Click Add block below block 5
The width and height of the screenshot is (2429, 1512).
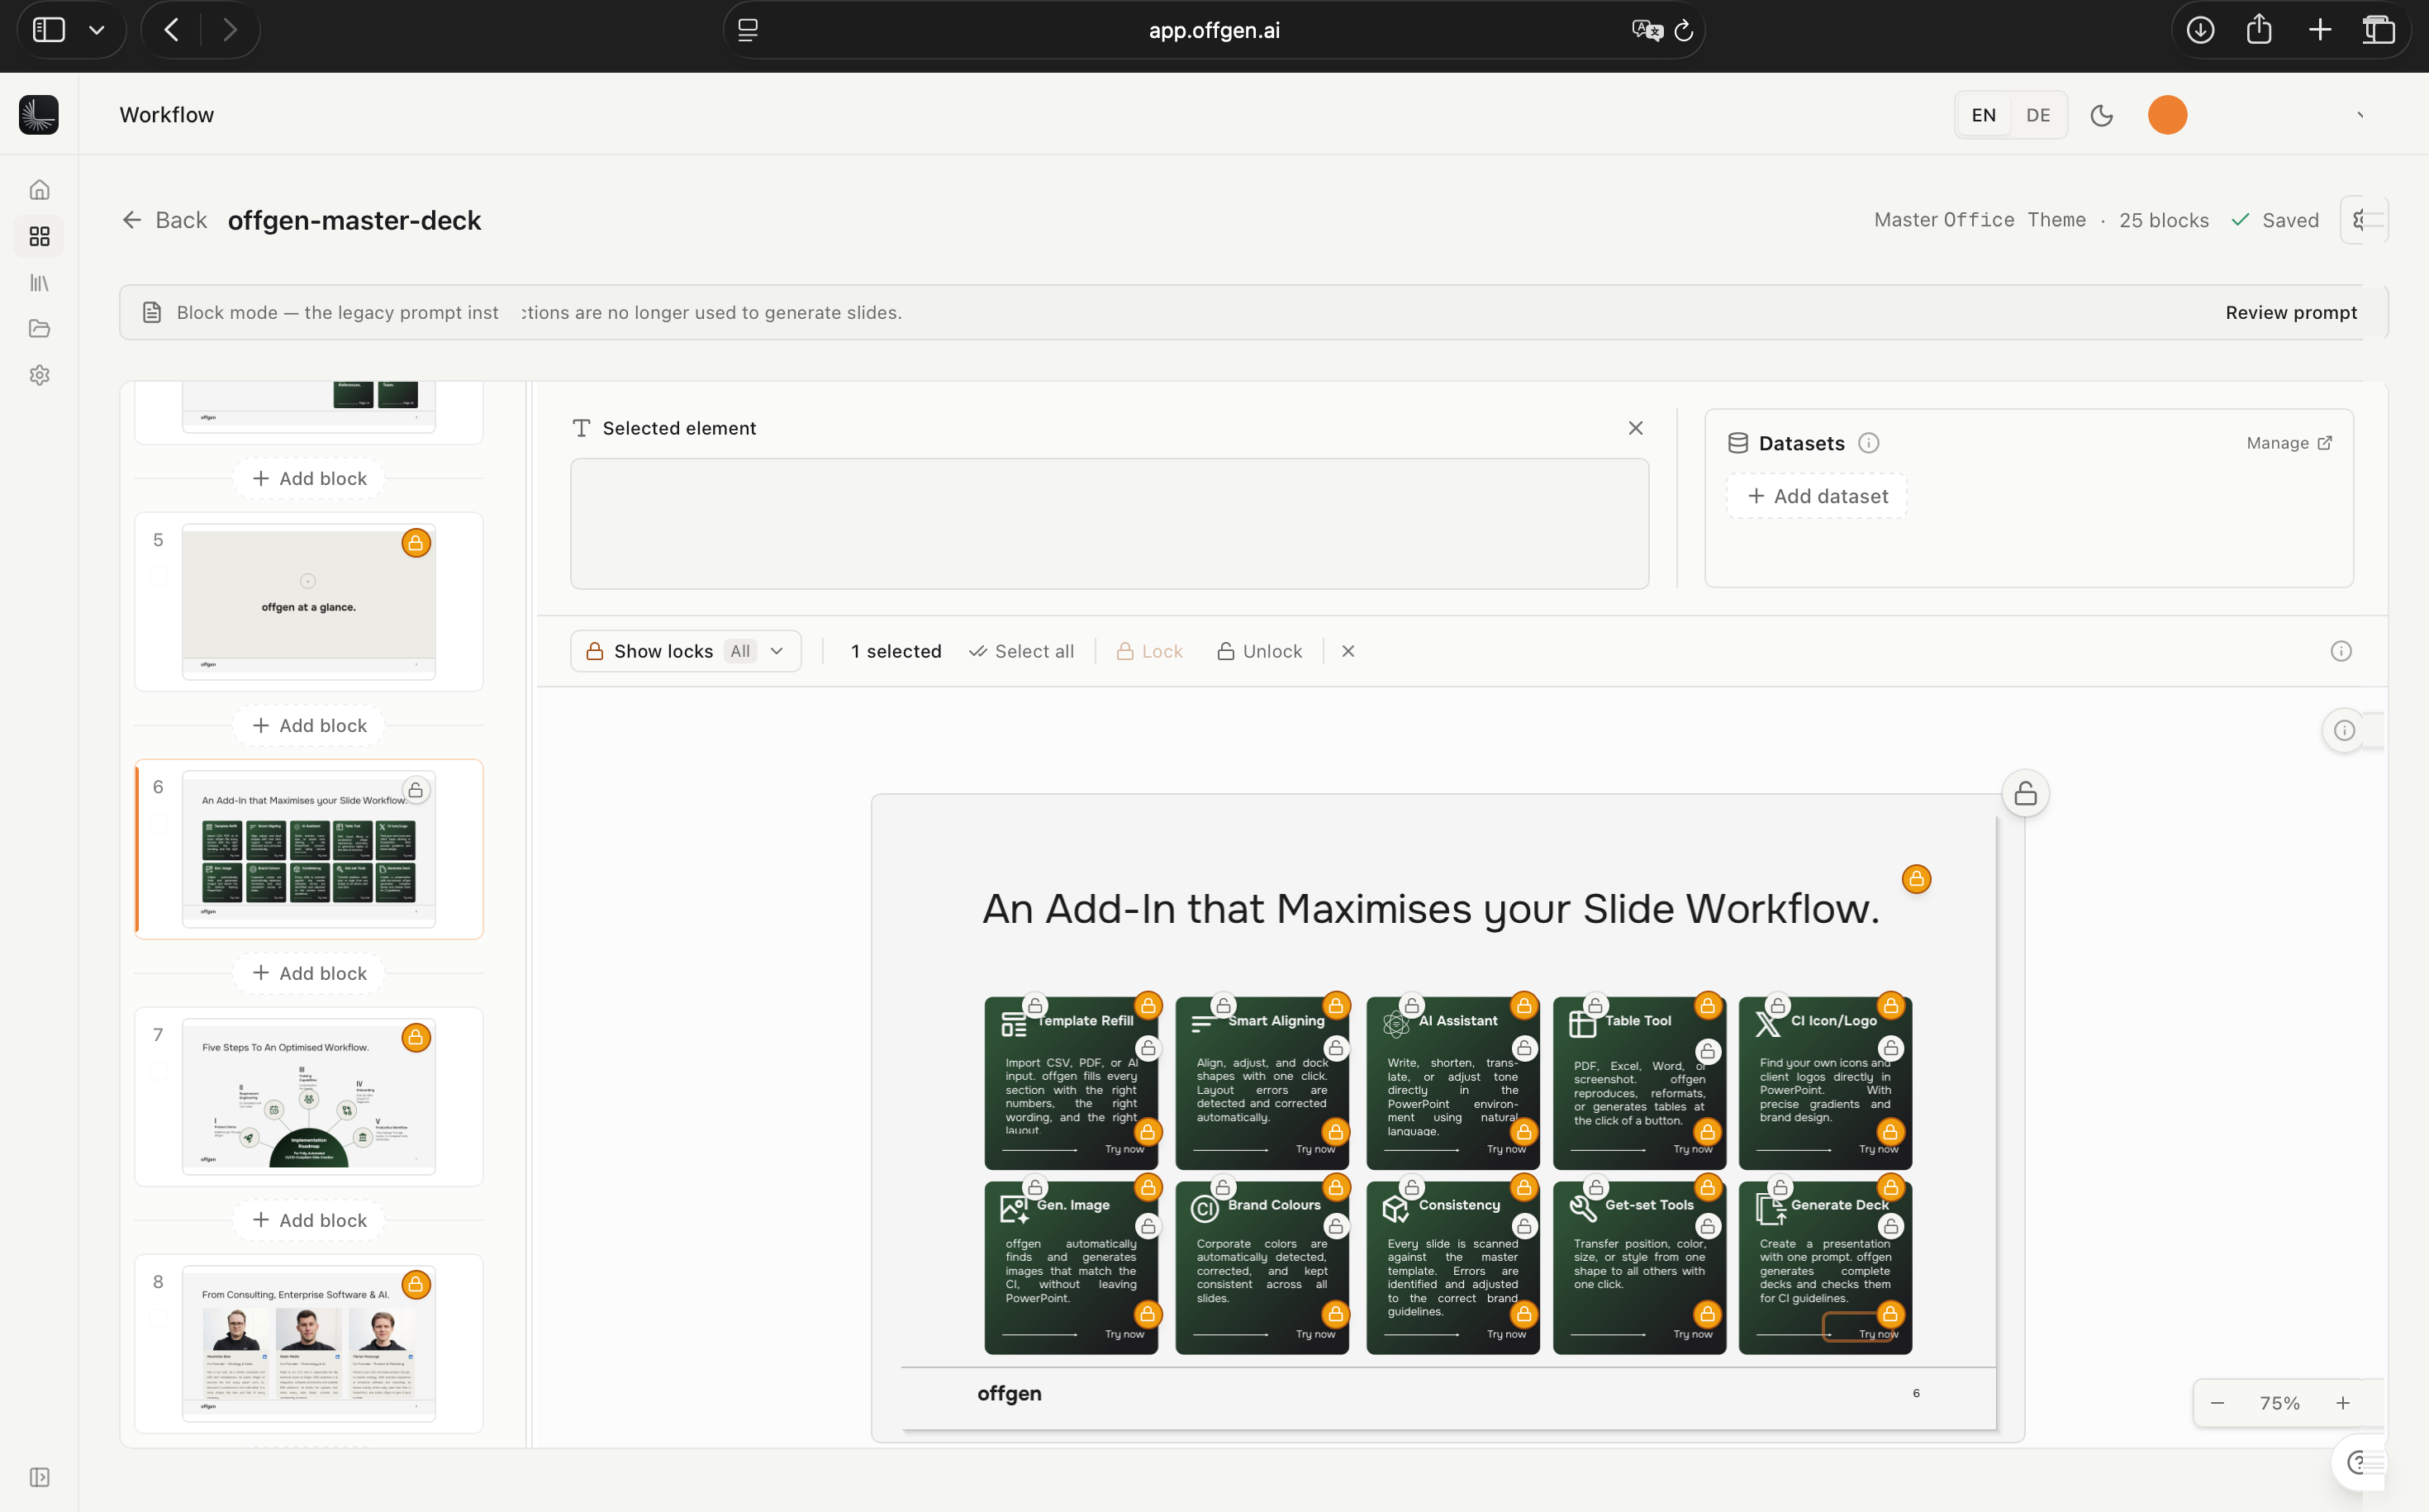pyautogui.click(x=309, y=725)
